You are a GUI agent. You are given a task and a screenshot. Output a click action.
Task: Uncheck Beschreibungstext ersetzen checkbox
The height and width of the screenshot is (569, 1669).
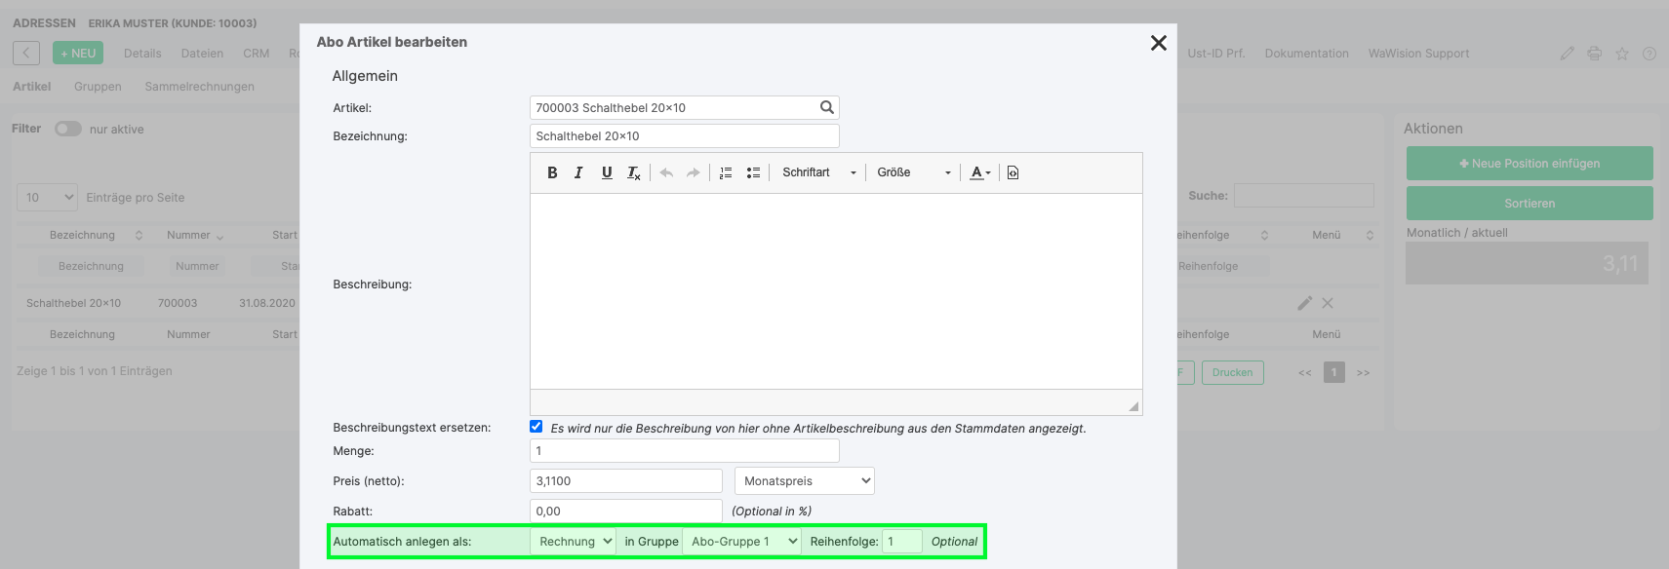pos(536,427)
